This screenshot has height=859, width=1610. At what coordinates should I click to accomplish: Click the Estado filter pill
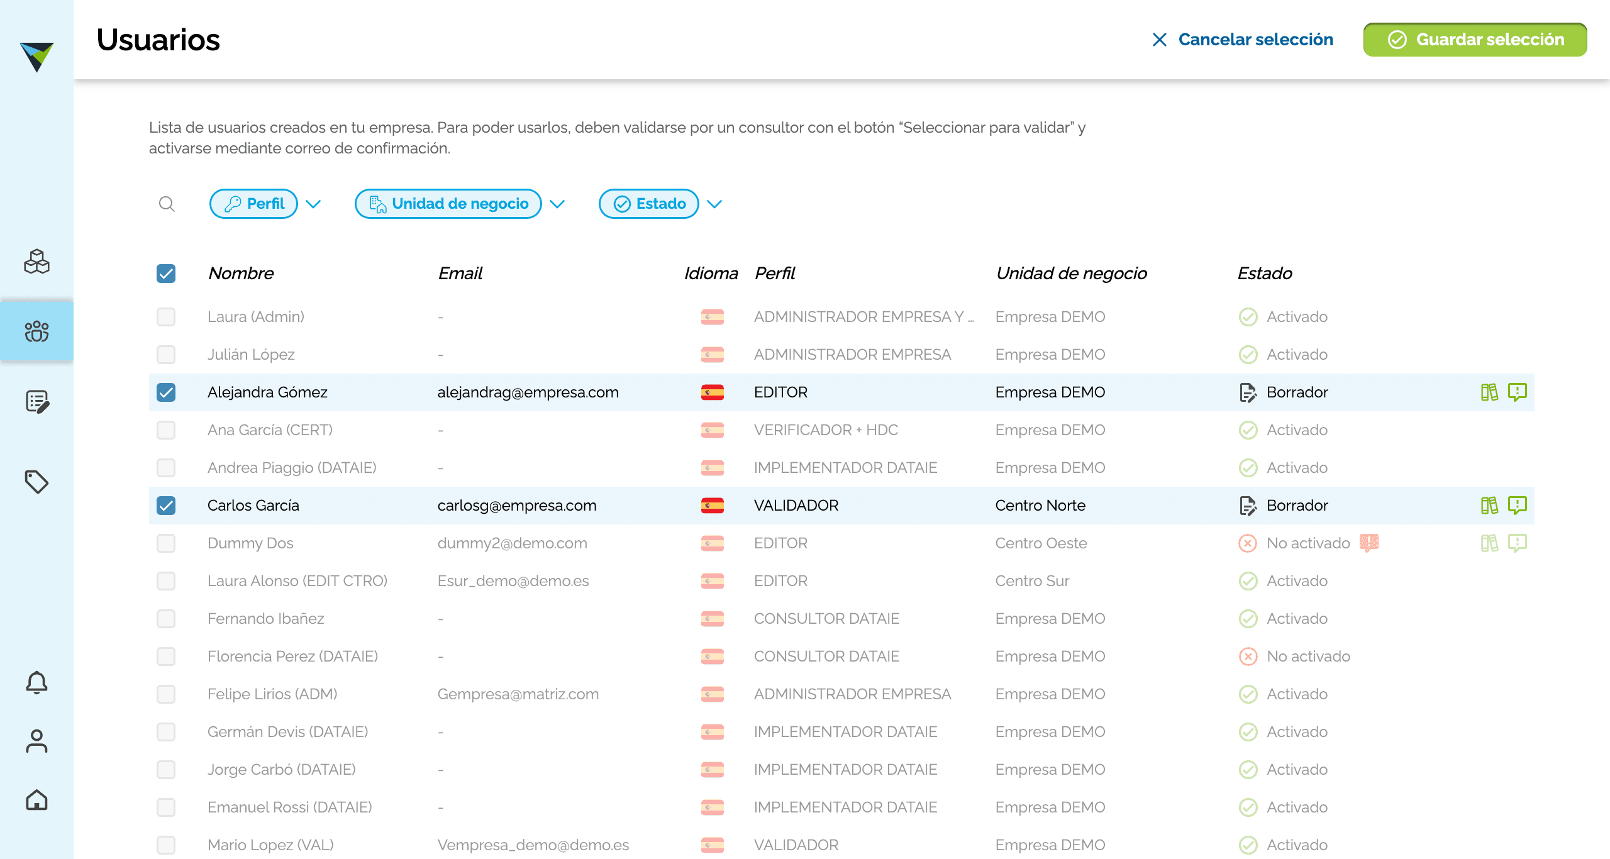[x=649, y=204]
